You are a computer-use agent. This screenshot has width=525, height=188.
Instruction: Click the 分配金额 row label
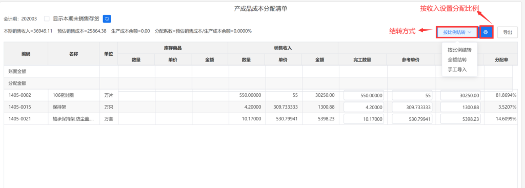17,83
